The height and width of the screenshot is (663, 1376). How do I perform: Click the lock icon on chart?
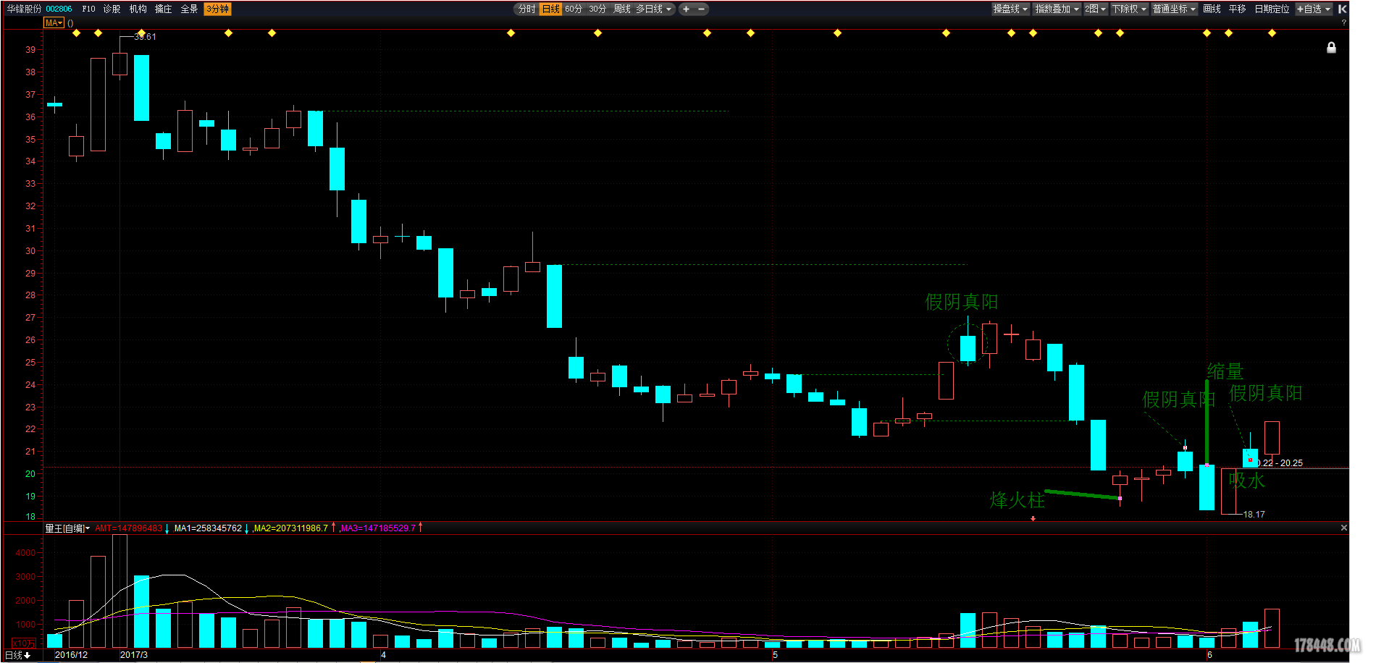pyautogui.click(x=1331, y=48)
